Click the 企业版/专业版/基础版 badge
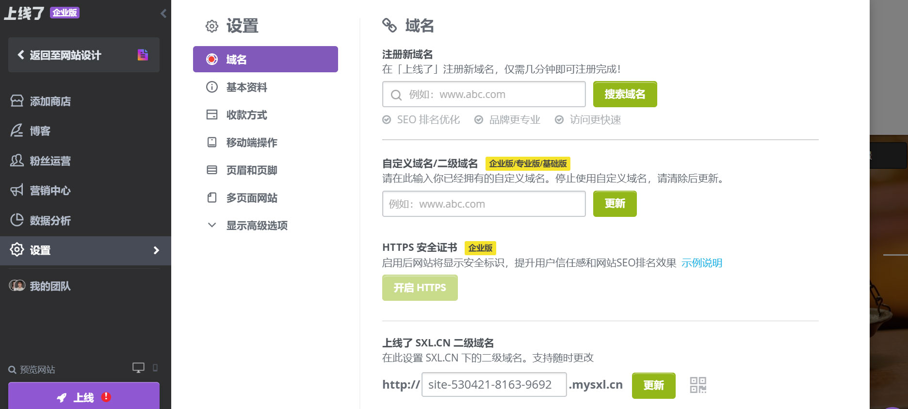This screenshot has width=908, height=409. pos(528,164)
